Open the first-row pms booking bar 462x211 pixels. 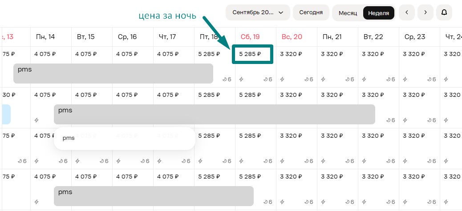(x=113, y=73)
